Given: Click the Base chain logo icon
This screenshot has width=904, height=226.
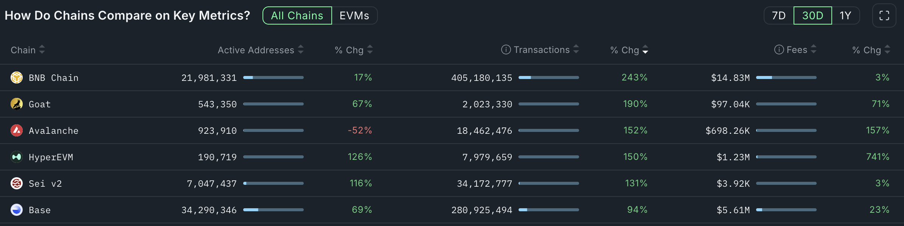Looking at the screenshot, I should [x=17, y=210].
